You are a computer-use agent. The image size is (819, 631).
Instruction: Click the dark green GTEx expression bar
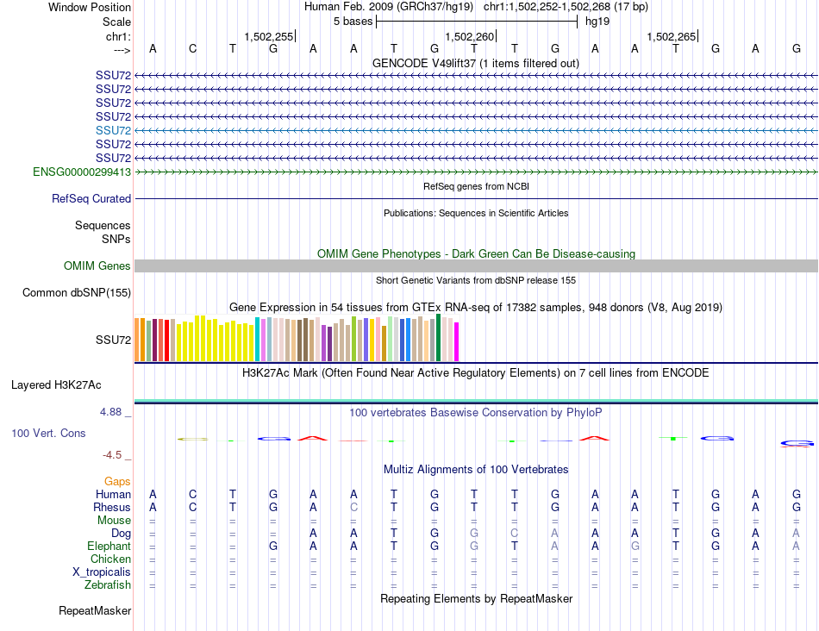click(439, 338)
